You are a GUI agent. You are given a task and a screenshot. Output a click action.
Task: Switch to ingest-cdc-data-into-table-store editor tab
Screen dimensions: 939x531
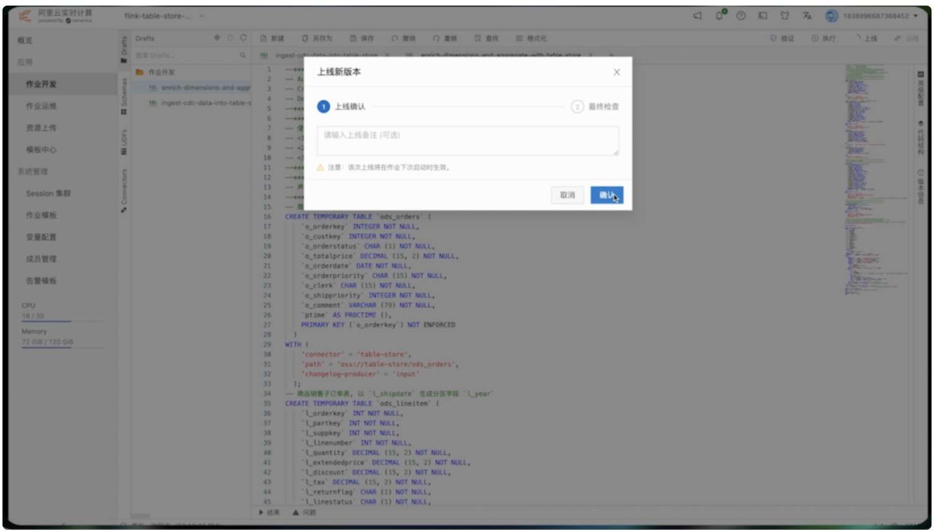point(327,55)
